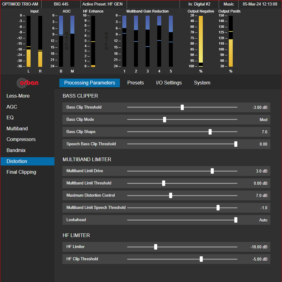
Task: Click the Multiband Limit Speech Threshold slider handle
Action: [218, 208]
